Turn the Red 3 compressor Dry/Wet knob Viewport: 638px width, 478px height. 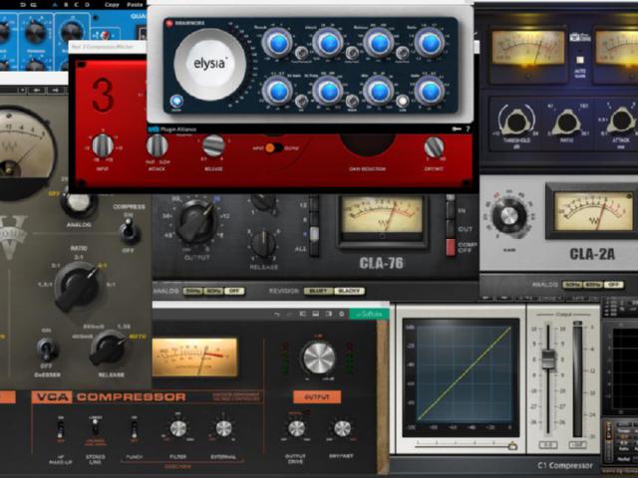pos(435,147)
